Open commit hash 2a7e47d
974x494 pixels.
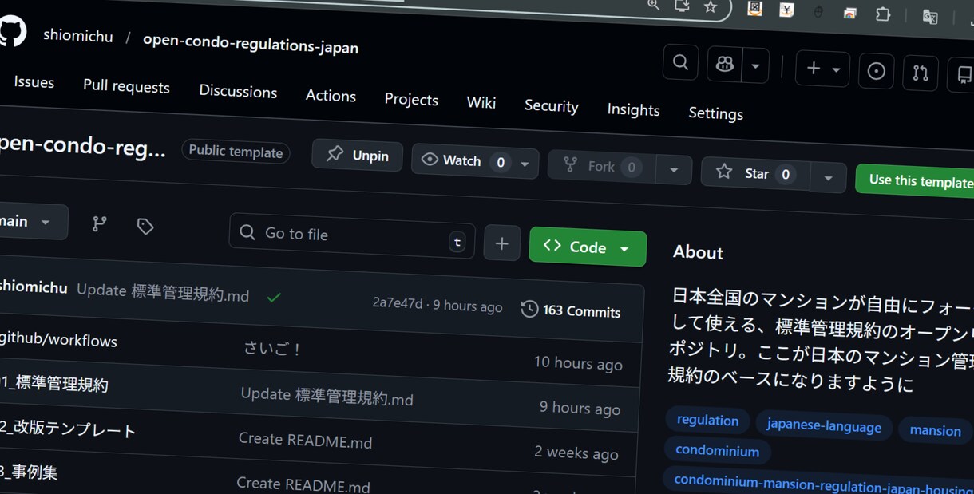point(397,303)
